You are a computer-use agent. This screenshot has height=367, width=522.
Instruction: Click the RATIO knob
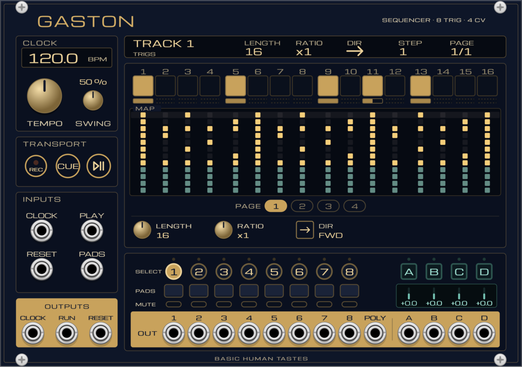pos(223,230)
